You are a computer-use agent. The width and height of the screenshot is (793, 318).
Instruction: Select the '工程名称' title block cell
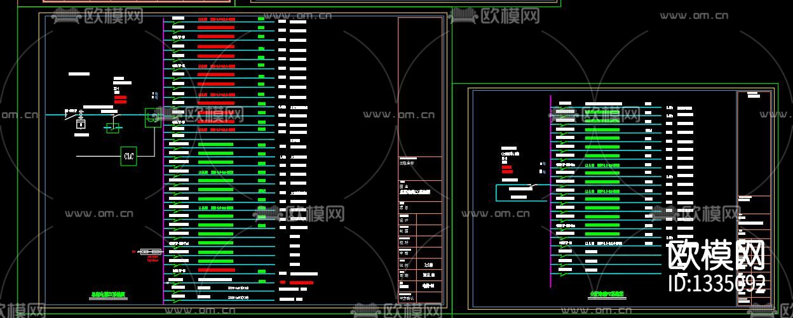point(420,168)
